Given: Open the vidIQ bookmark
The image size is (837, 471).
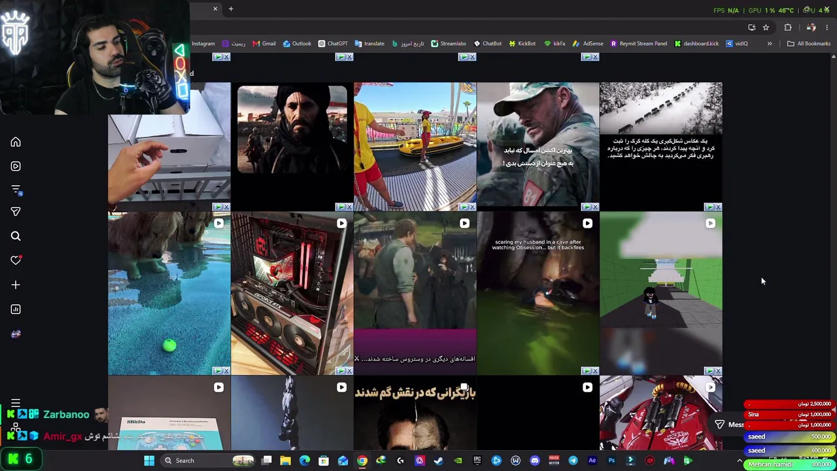Looking at the screenshot, I should [x=736, y=44].
